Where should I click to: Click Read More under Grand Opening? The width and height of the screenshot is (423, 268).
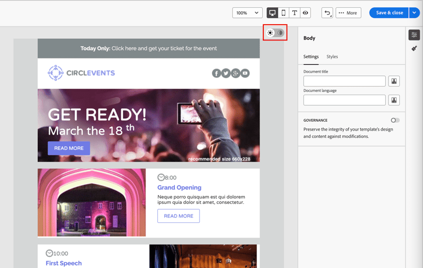[178, 216]
